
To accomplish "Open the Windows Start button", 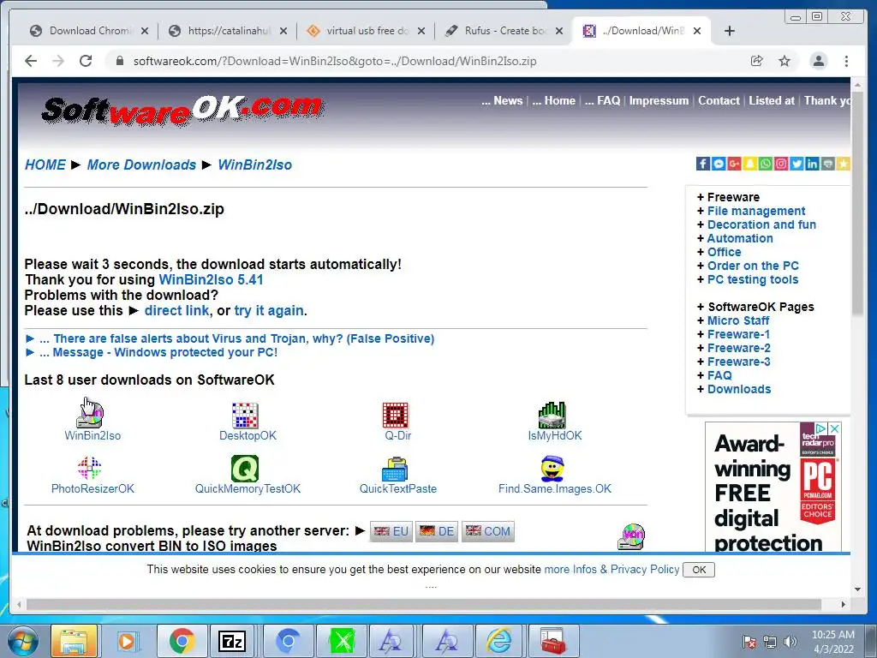I will [23, 641].
